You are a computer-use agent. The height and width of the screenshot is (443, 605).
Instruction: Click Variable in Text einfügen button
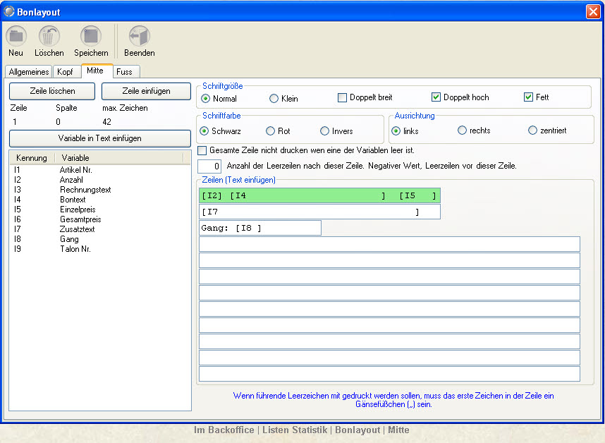pos(99,138)
